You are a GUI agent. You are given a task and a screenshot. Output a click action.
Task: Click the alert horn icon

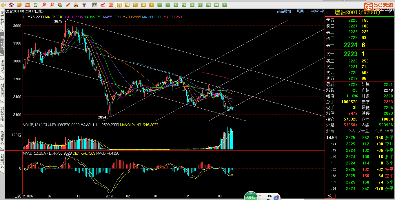(76, 5)
